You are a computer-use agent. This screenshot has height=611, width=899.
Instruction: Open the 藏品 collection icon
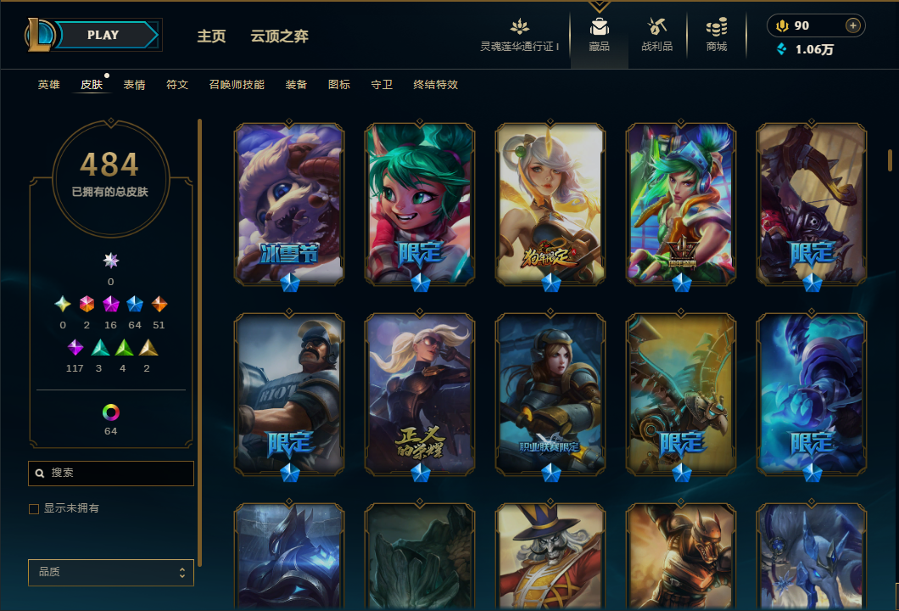(x=599, y=27)
